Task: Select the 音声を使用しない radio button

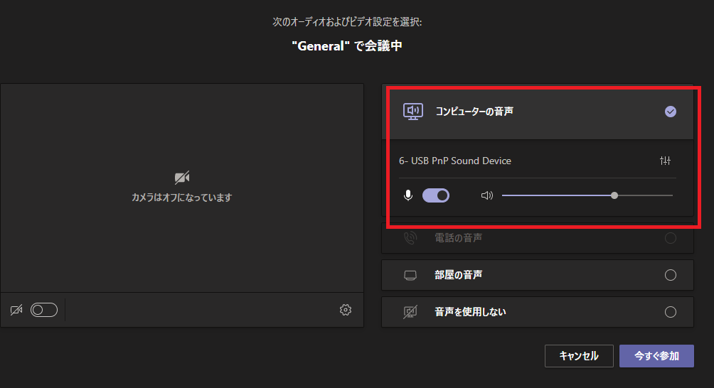Action: pos(671,312)
